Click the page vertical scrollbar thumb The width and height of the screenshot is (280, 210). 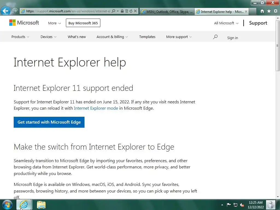pos(278,46)
